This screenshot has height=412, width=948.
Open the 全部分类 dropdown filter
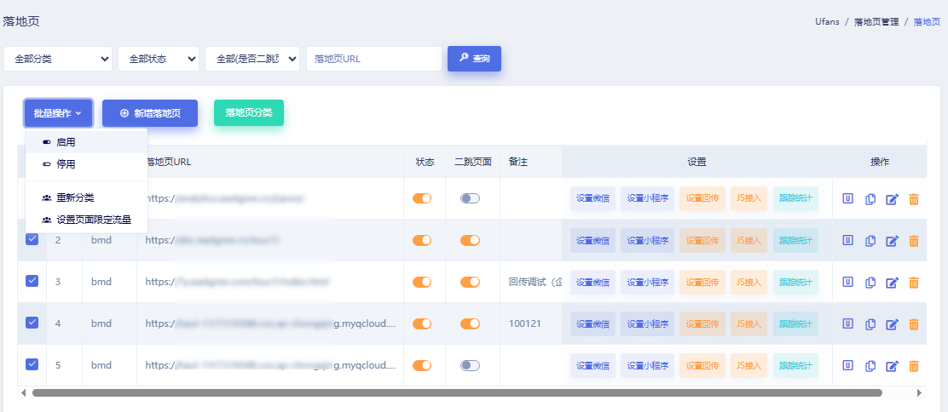[59, 59]
